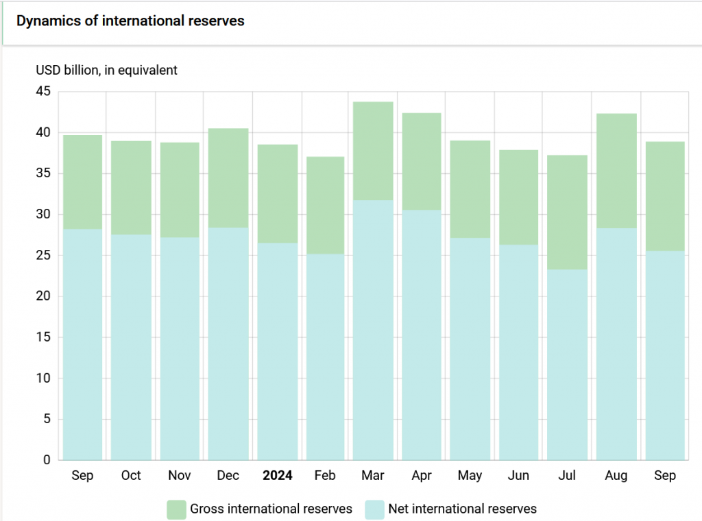The width and height of the screenshot is (702, 521).
Task: Click the blue net segment of October bar
Action: click(x=131, y=346)
